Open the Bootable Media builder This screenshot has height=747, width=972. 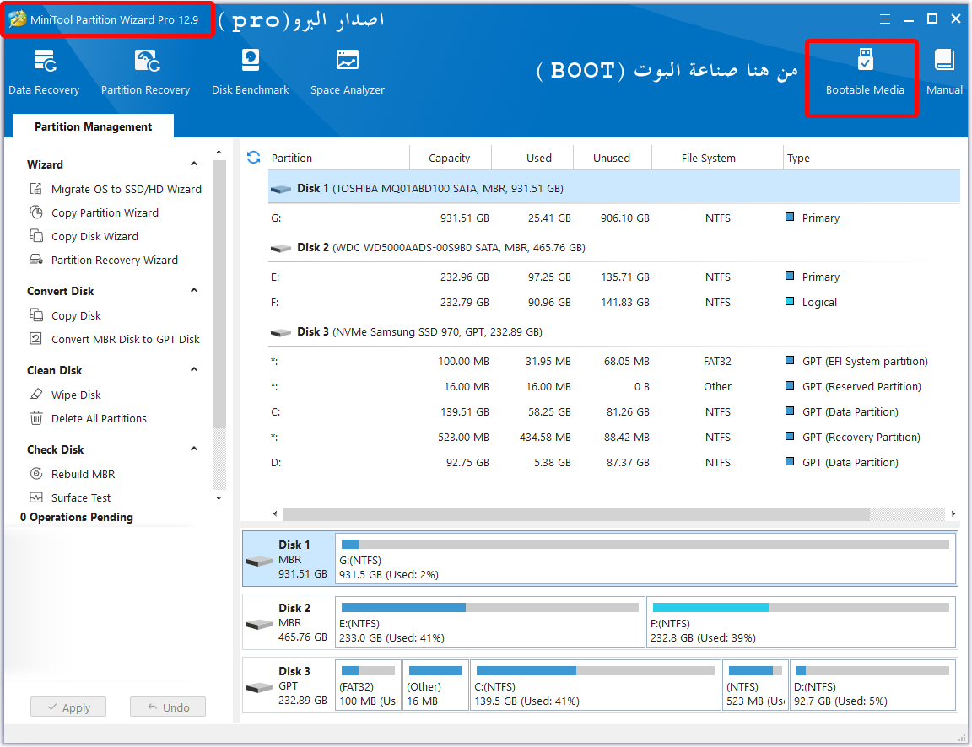(x=865, y=73)
